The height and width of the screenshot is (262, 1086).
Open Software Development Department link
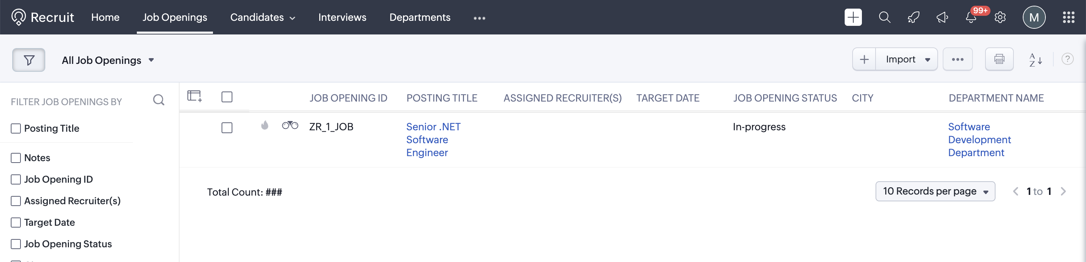[979, 139]
